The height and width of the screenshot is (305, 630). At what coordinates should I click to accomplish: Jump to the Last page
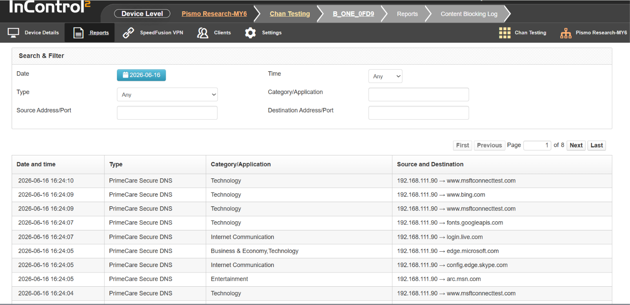click(596, 145)
